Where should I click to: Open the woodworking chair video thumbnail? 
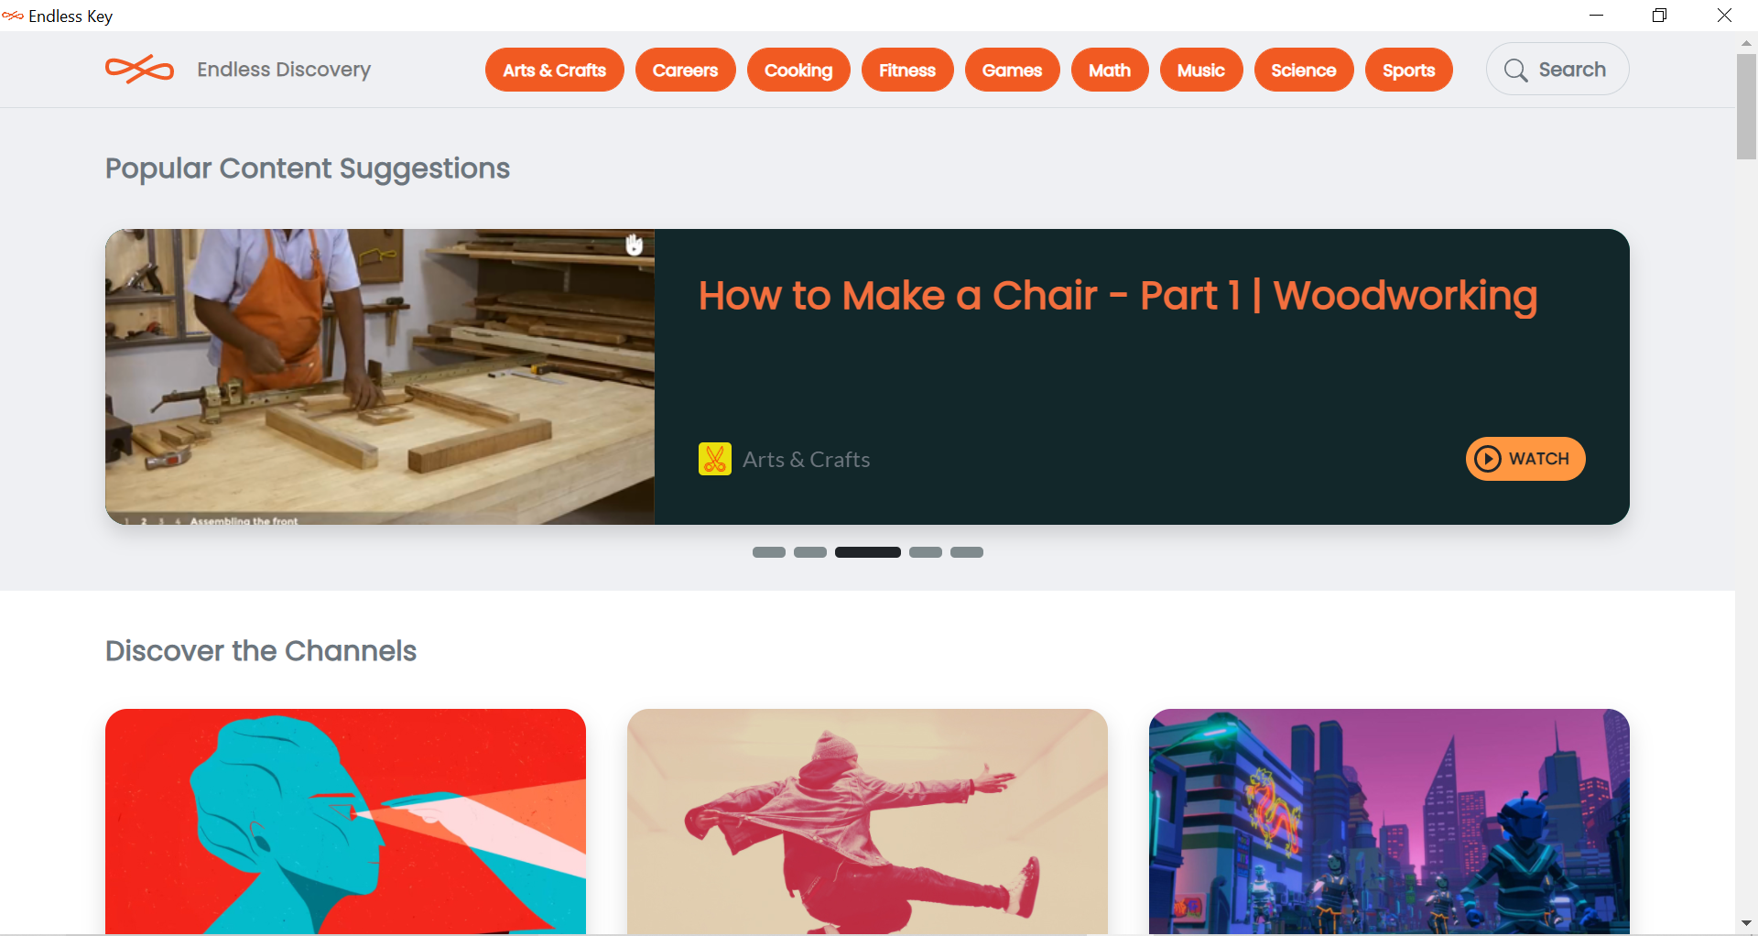[380, 376]
